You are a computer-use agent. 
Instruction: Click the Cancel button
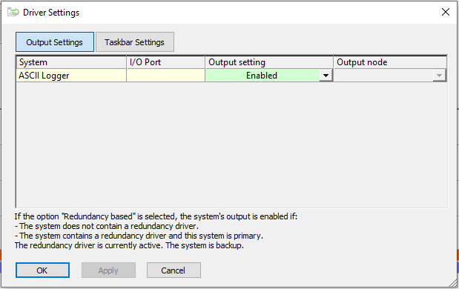174,270
